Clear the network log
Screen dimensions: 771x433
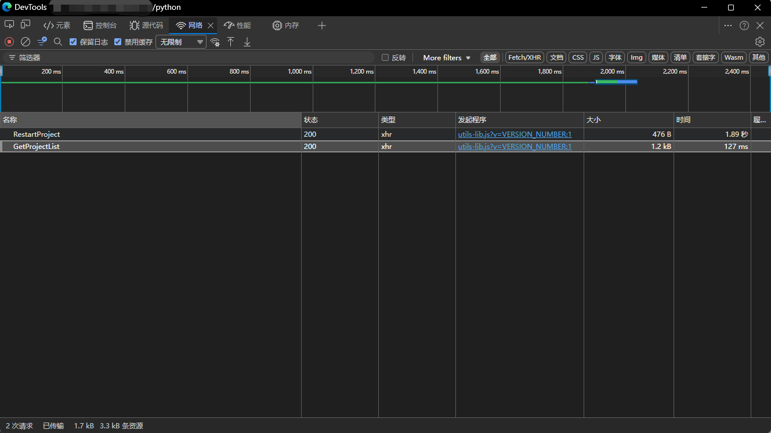pyautogui.click(x=26, y=42)
